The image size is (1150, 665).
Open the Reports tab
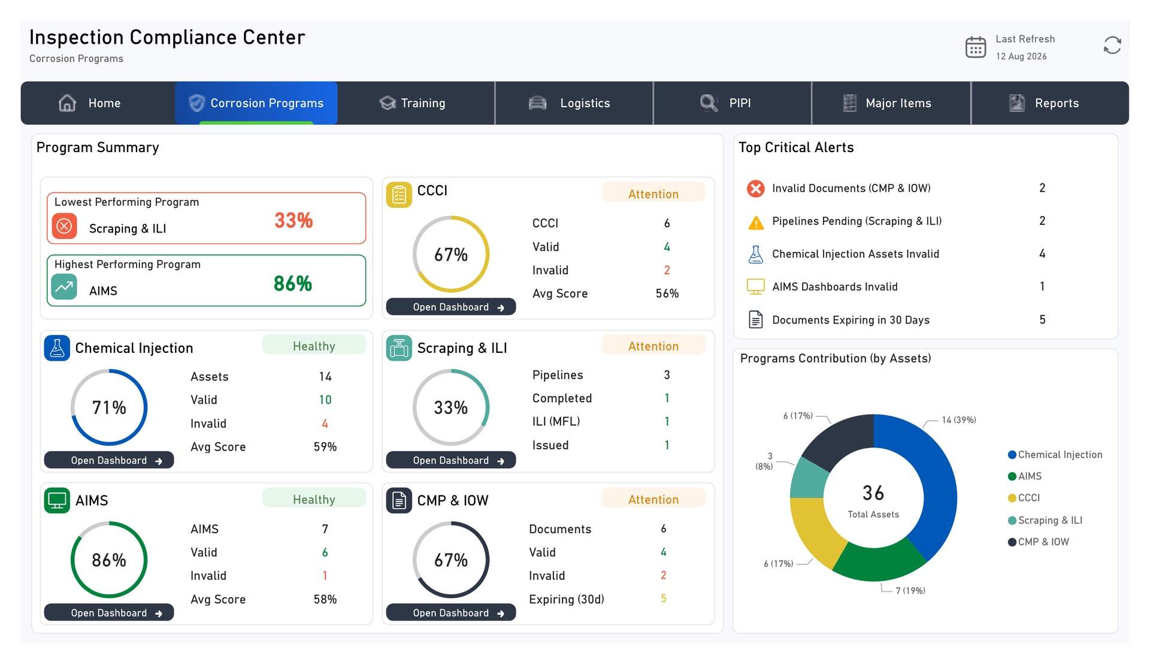(1050, 103)
